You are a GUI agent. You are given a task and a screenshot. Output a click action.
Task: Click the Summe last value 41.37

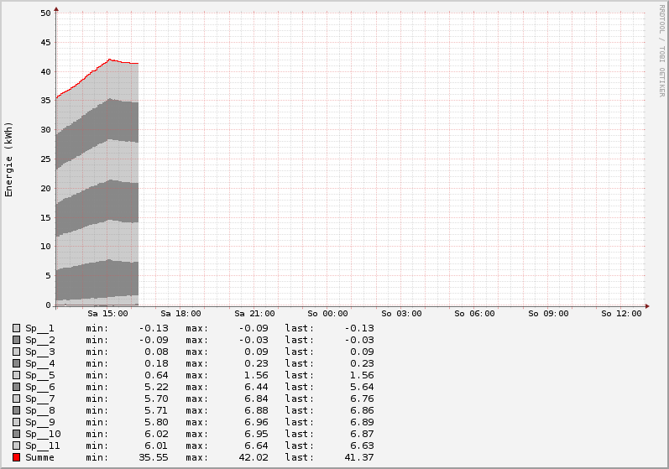click(x=358, y=457)
